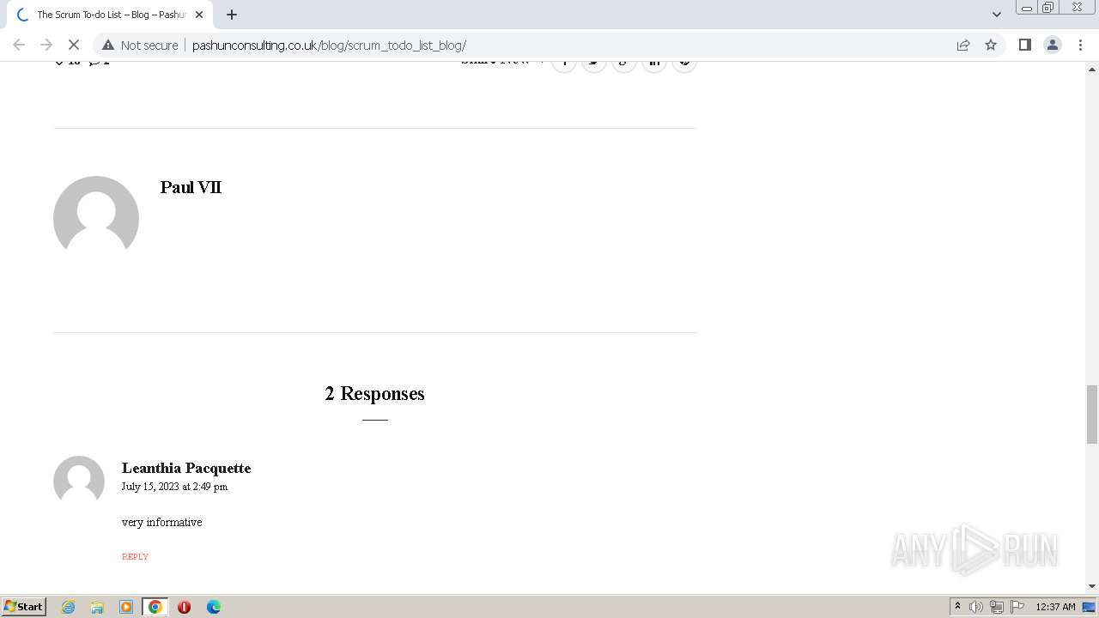Minimize the Chrome window
1099x618 pixels.
tap(1027, 8)
